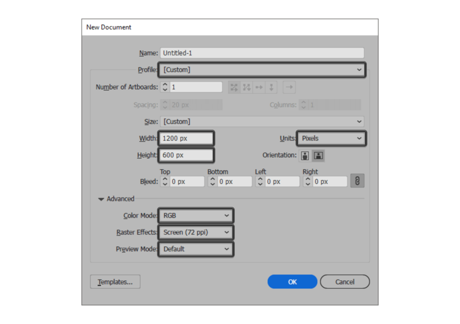
Task: Click the Bottom bleed stepper arrows
Action: [213, 181]
